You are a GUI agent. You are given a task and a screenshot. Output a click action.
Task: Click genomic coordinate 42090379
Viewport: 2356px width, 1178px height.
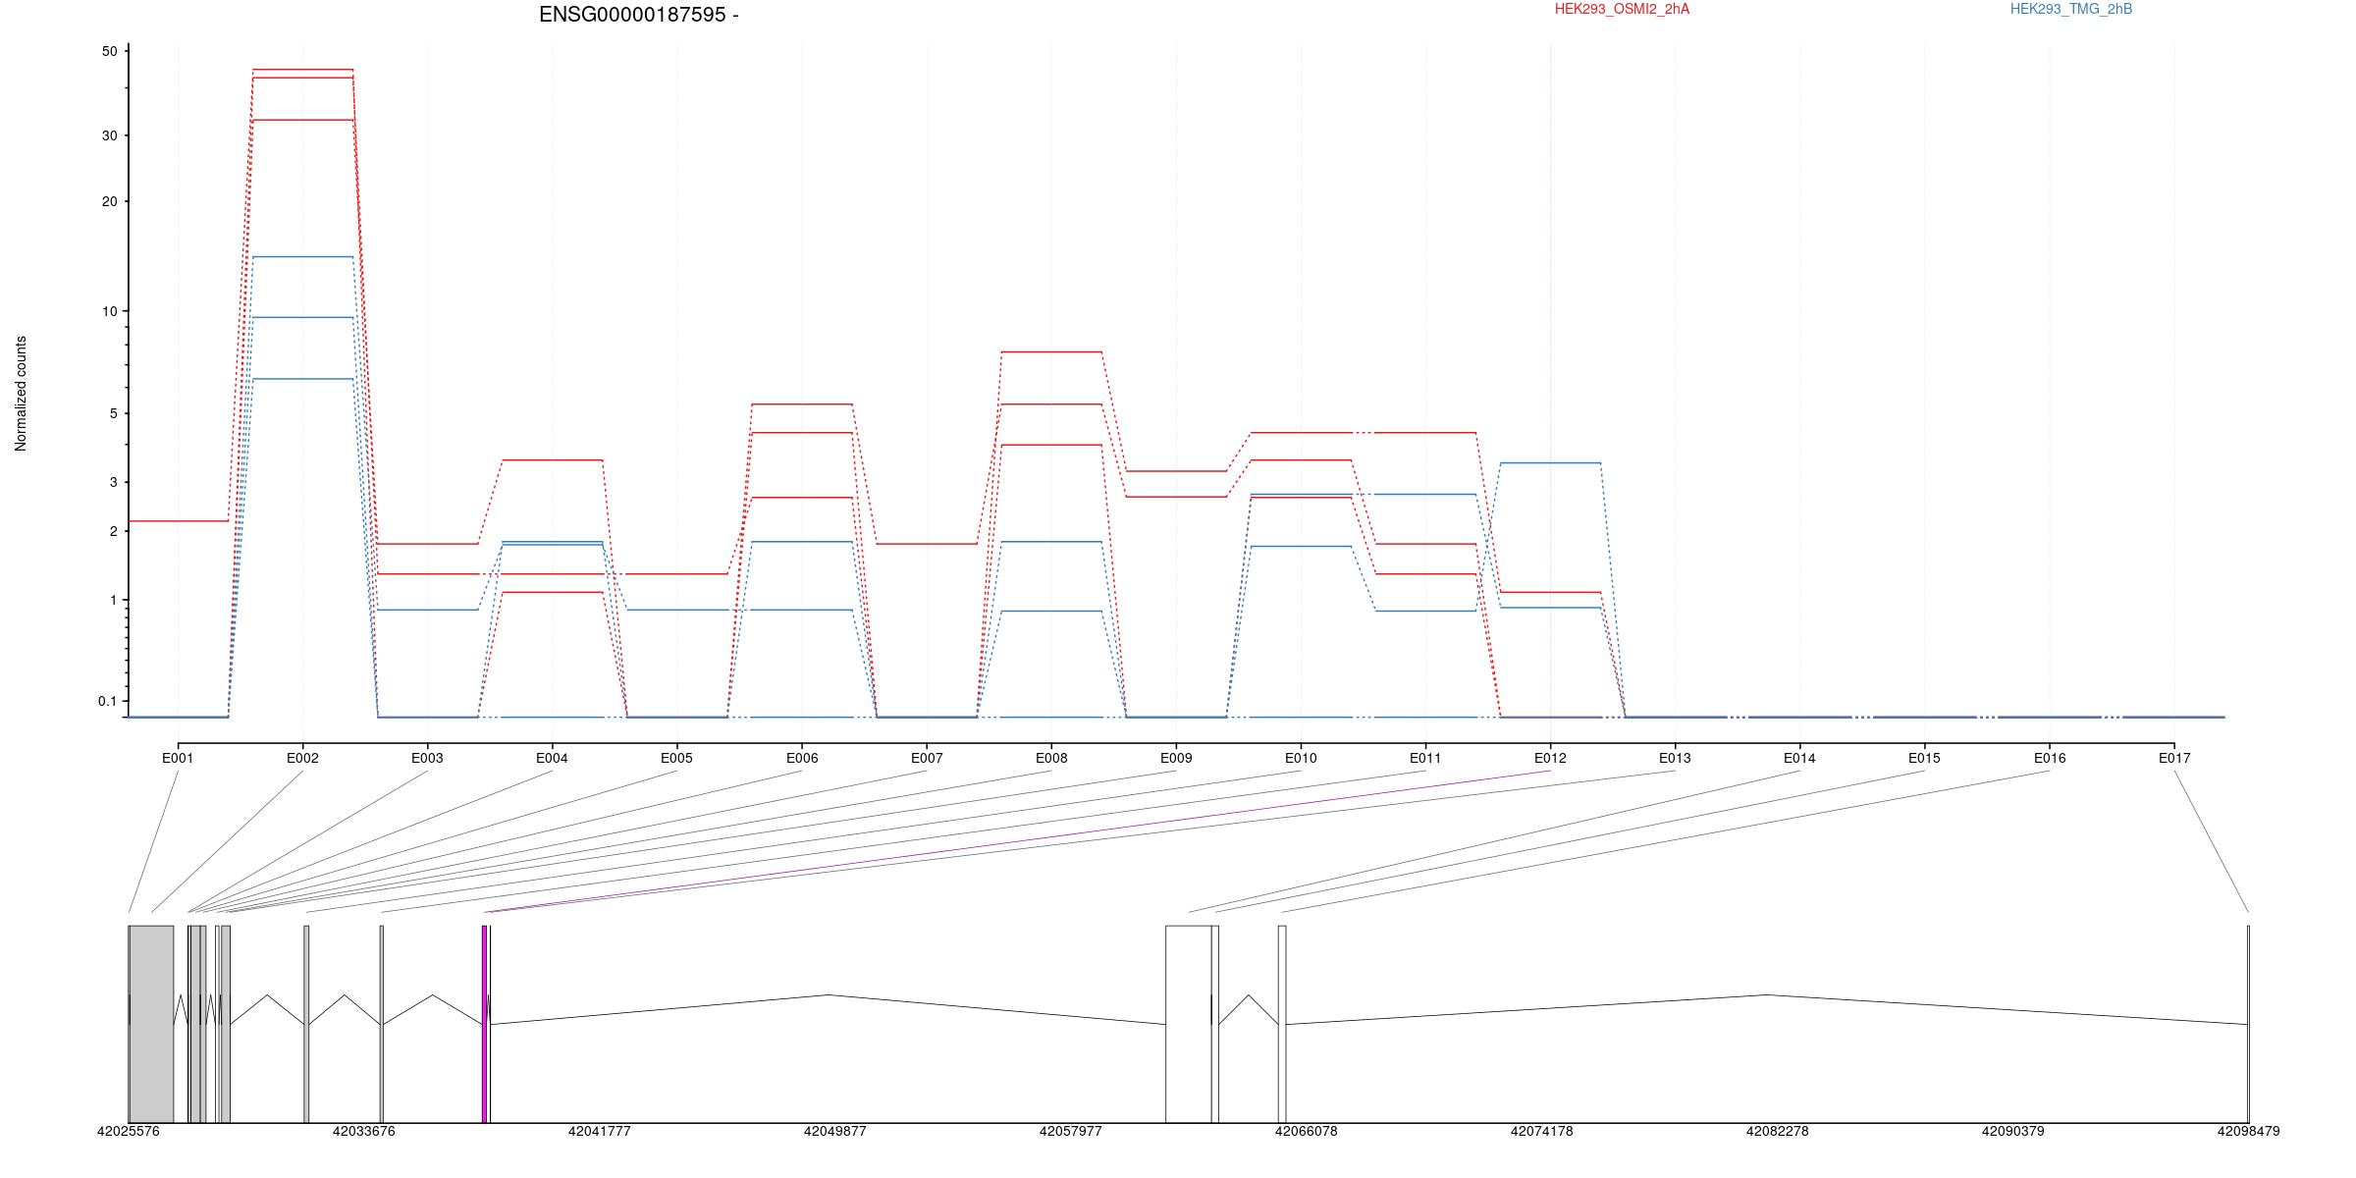[x=2013, y=1131]
